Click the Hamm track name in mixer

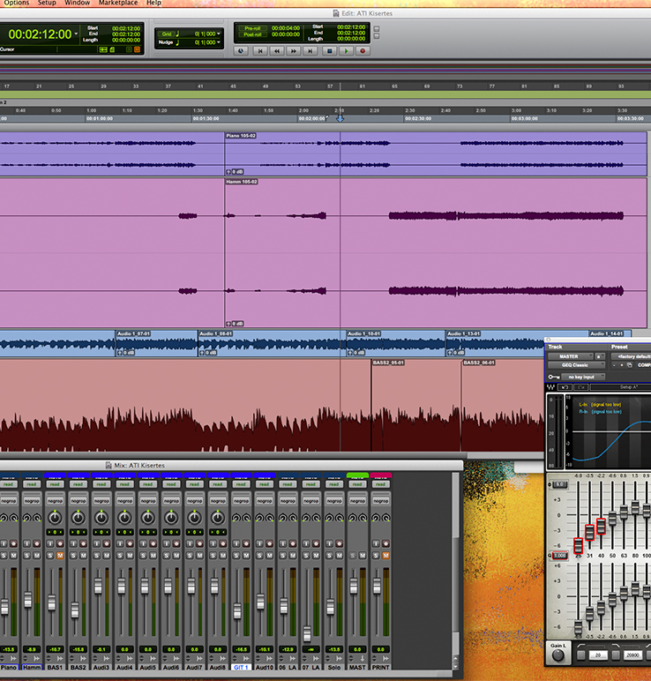[x=32, y=667]
